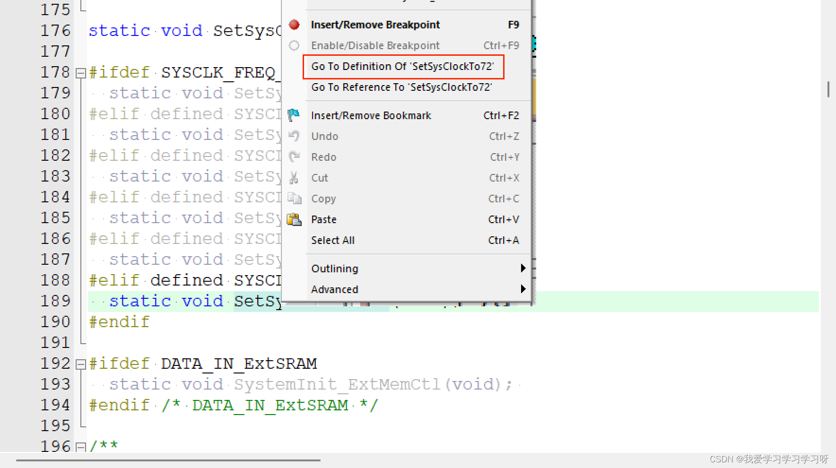Expand Outlining submenu arrow

[523, 268]
